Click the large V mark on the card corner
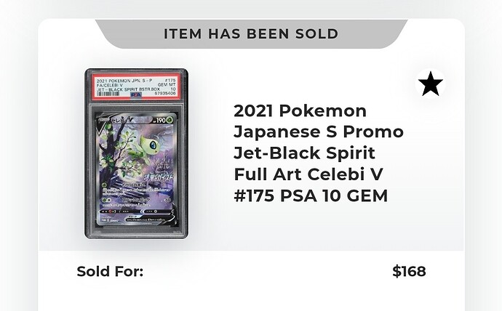 point(101,126)
